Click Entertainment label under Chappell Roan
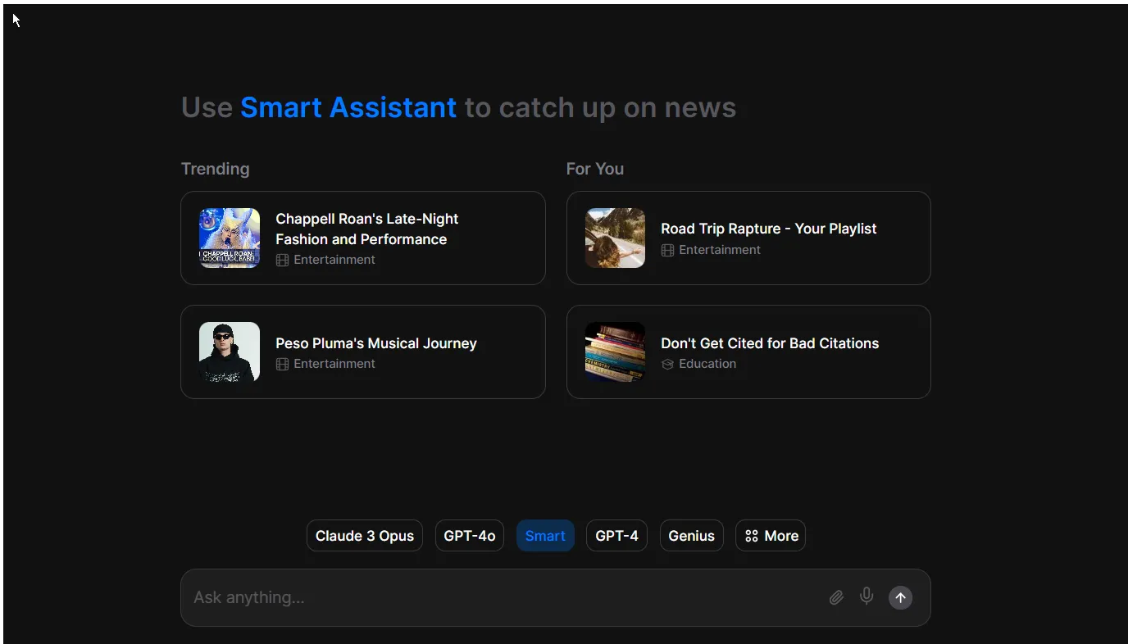 coord(334,260)
